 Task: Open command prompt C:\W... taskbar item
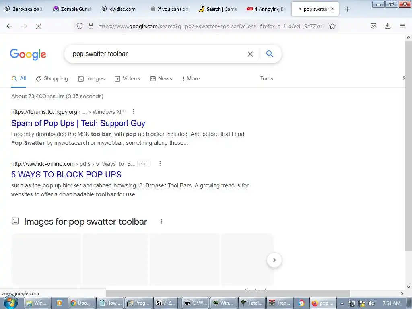(x=196, y=303)
